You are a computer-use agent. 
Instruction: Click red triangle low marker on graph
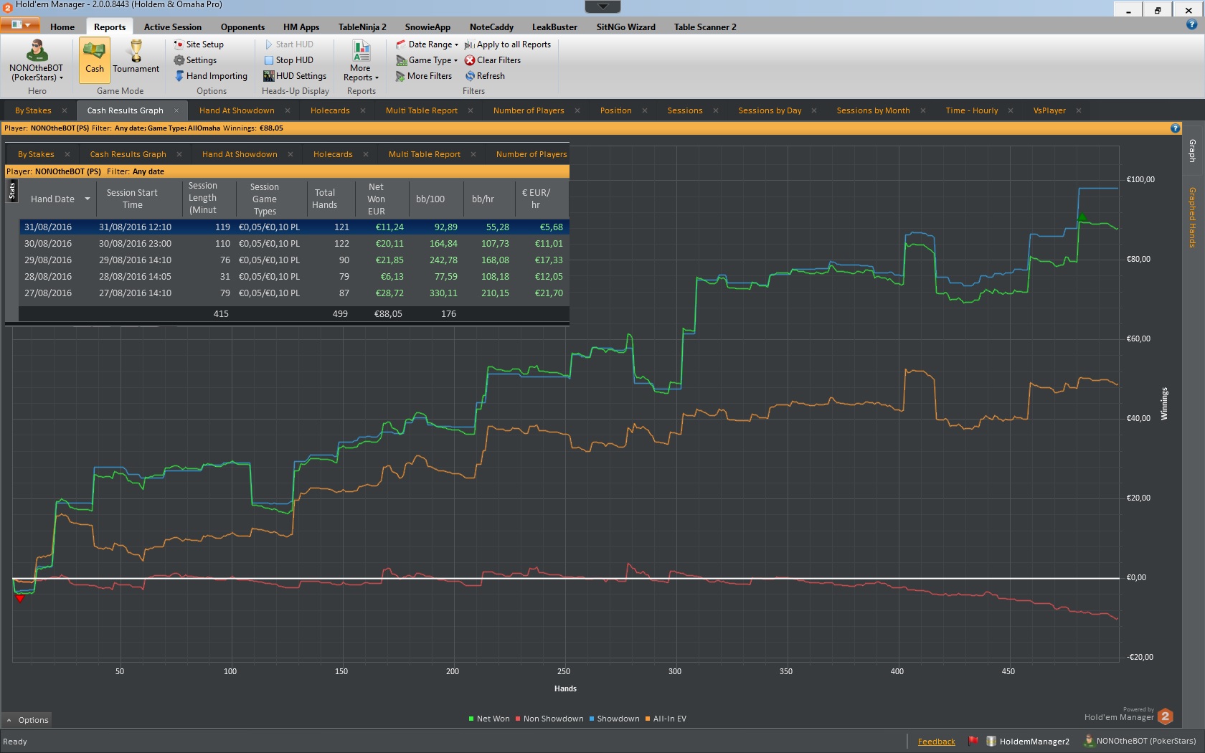[x=20, y=598]
